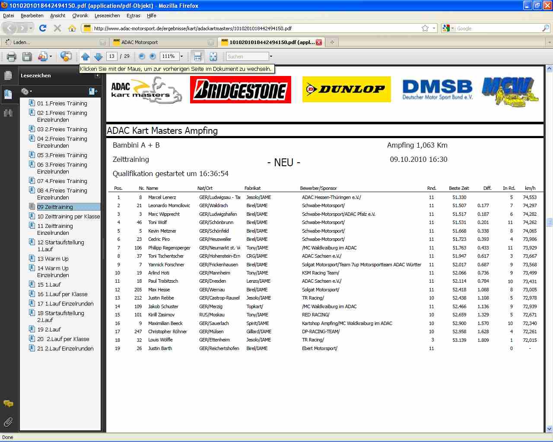Collapse the Lesezeichen panel

pos(97,76)
